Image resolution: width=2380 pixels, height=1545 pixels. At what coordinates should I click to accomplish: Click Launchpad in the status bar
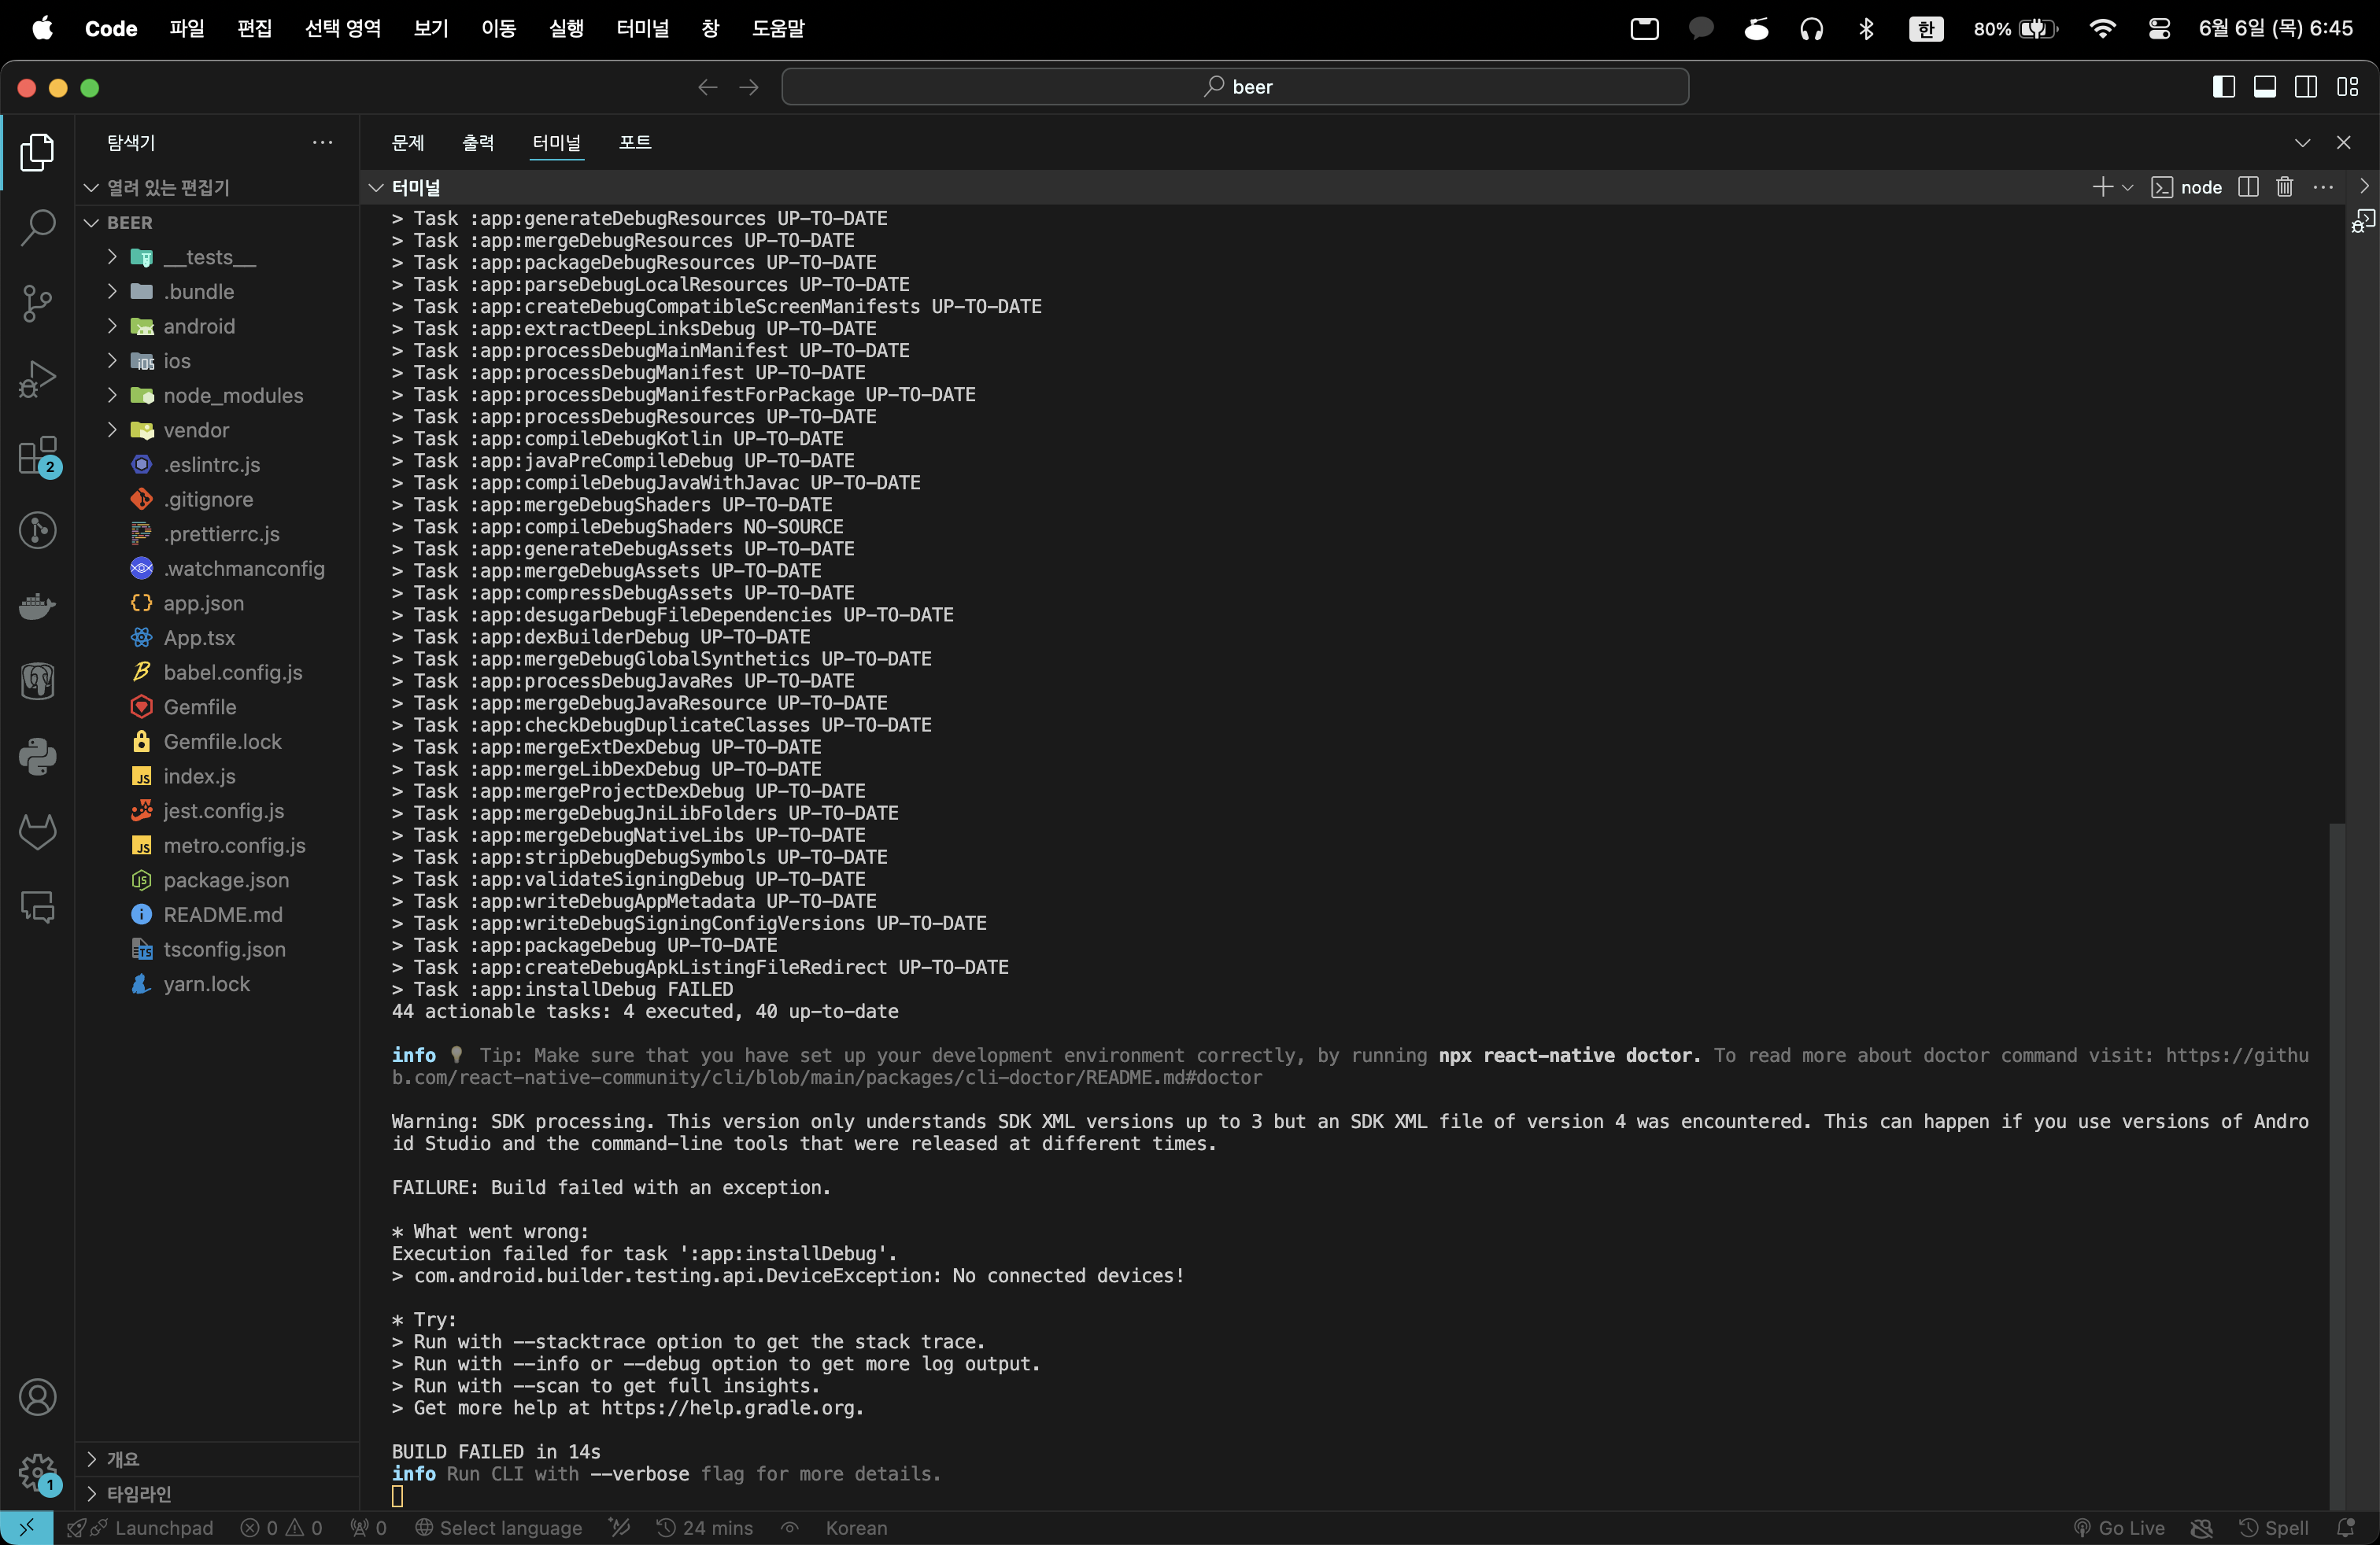(x=140, y=1527)
